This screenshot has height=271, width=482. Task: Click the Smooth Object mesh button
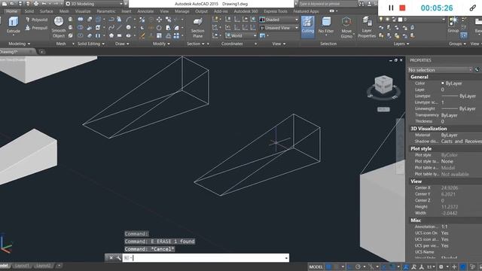coord(59,27)
